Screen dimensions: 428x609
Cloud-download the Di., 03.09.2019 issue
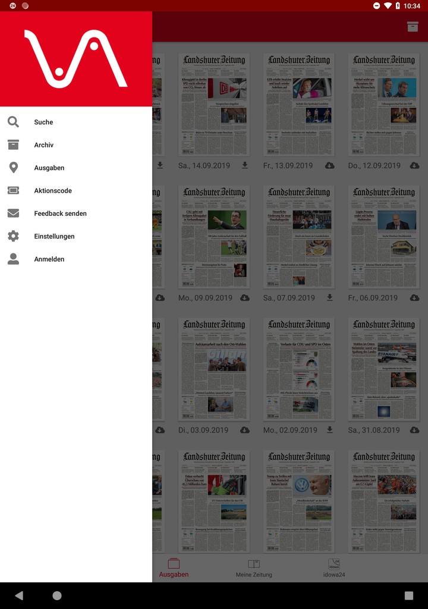click(x=245, y=430)
